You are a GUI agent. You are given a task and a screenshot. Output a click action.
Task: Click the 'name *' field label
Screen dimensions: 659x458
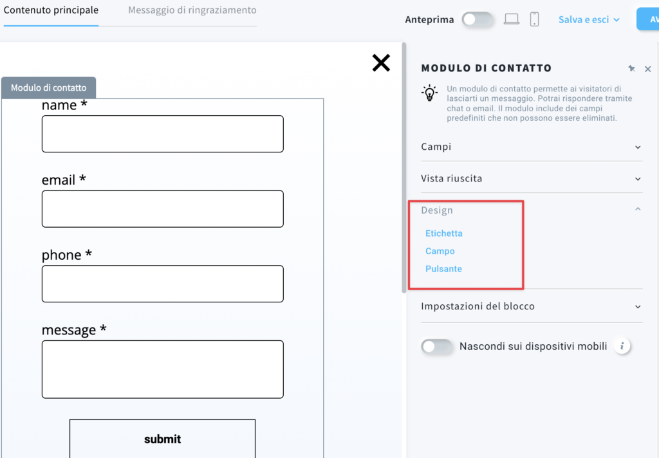[x=64, y=105]
